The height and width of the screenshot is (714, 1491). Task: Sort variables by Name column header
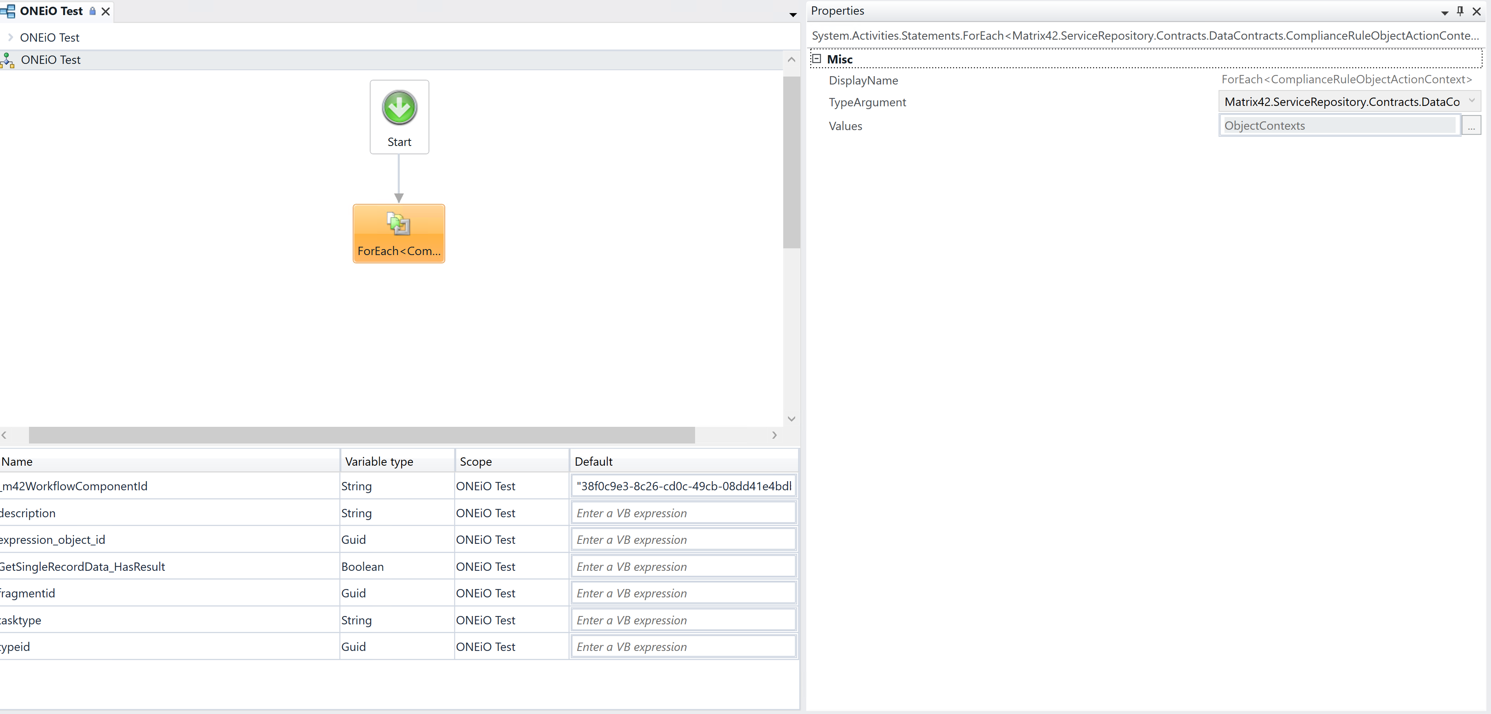pyautogui.click(x=170, y=461)
